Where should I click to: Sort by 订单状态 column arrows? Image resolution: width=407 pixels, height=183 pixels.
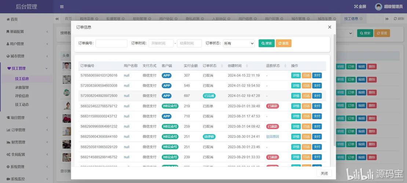point(222,66)
